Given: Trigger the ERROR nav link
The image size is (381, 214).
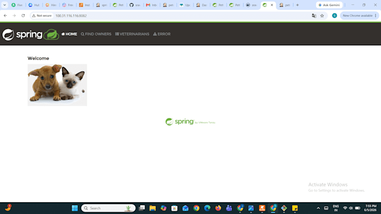Looking at the screenshot, I should [x=161, y=34].
